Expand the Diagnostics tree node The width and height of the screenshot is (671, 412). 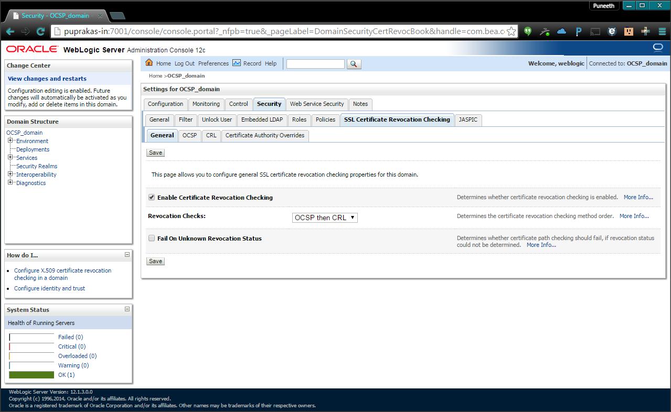(10, 182)
